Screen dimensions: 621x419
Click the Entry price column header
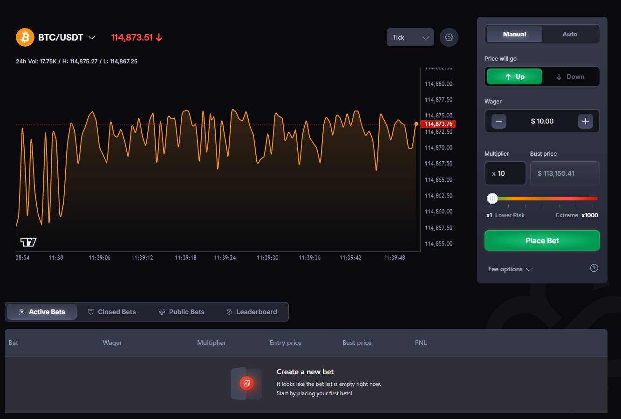pyautogui.click(x=286, y=343)
